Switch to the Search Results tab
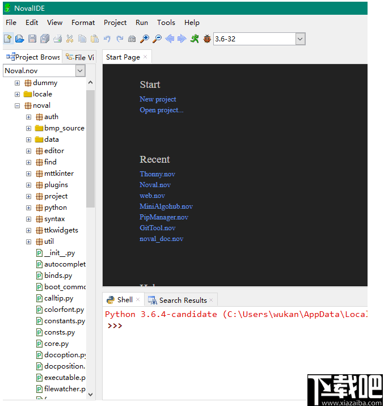The image size is (384, 406). click(x=181, y=300)
